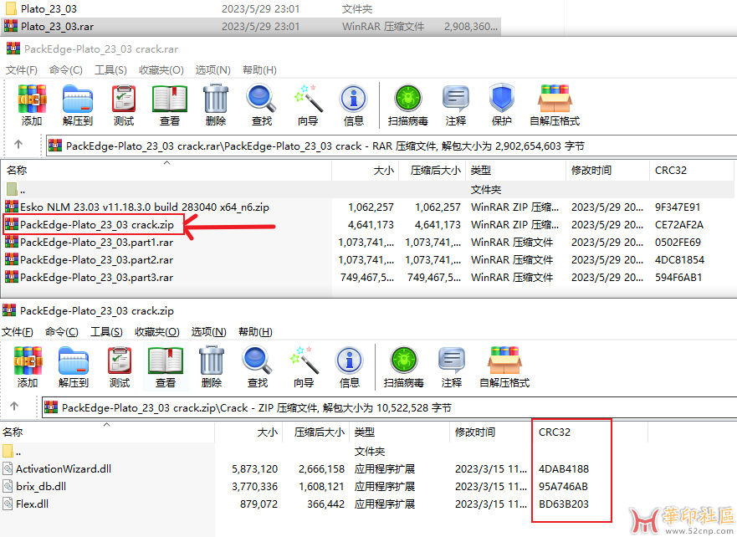Click 注释 icon in crack.rar window

tap(455, 100)
